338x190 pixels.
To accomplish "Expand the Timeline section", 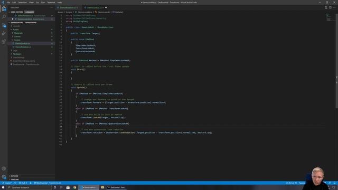I will click(x=15, y=179).
